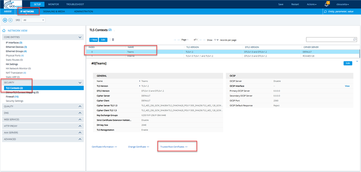Screen dimensions: 361x172
Task: Open the Trusted Root Certificates link
Action: click(174, 147)
